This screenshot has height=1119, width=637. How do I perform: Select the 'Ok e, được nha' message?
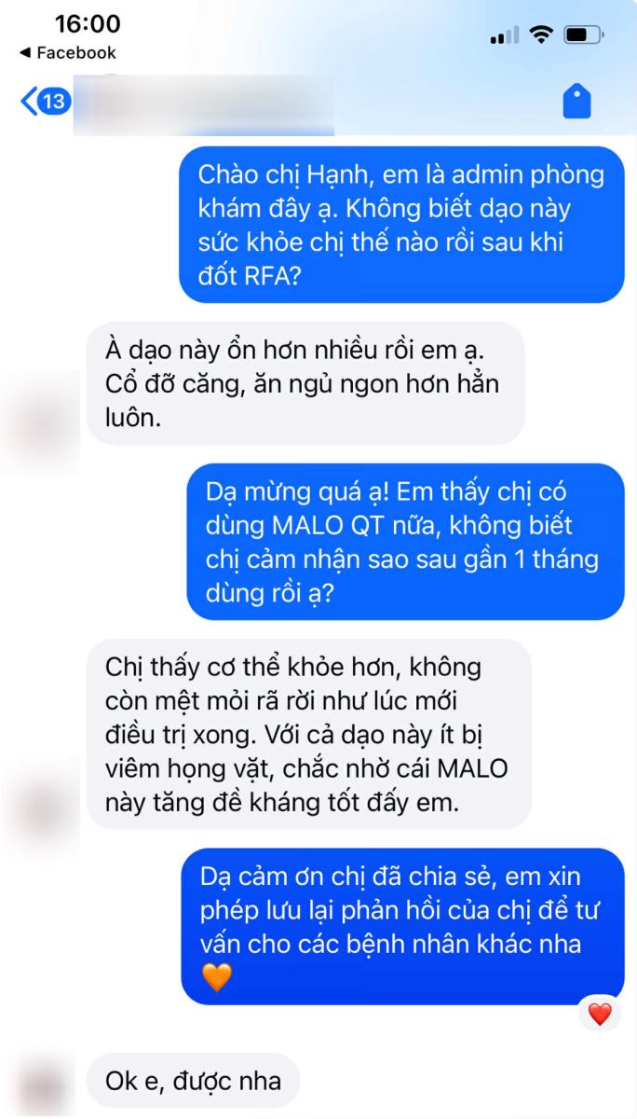[x=193, y=1081]
